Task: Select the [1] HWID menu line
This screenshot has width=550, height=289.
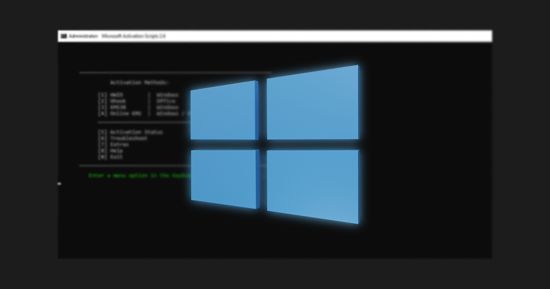Action: [138, 95]
